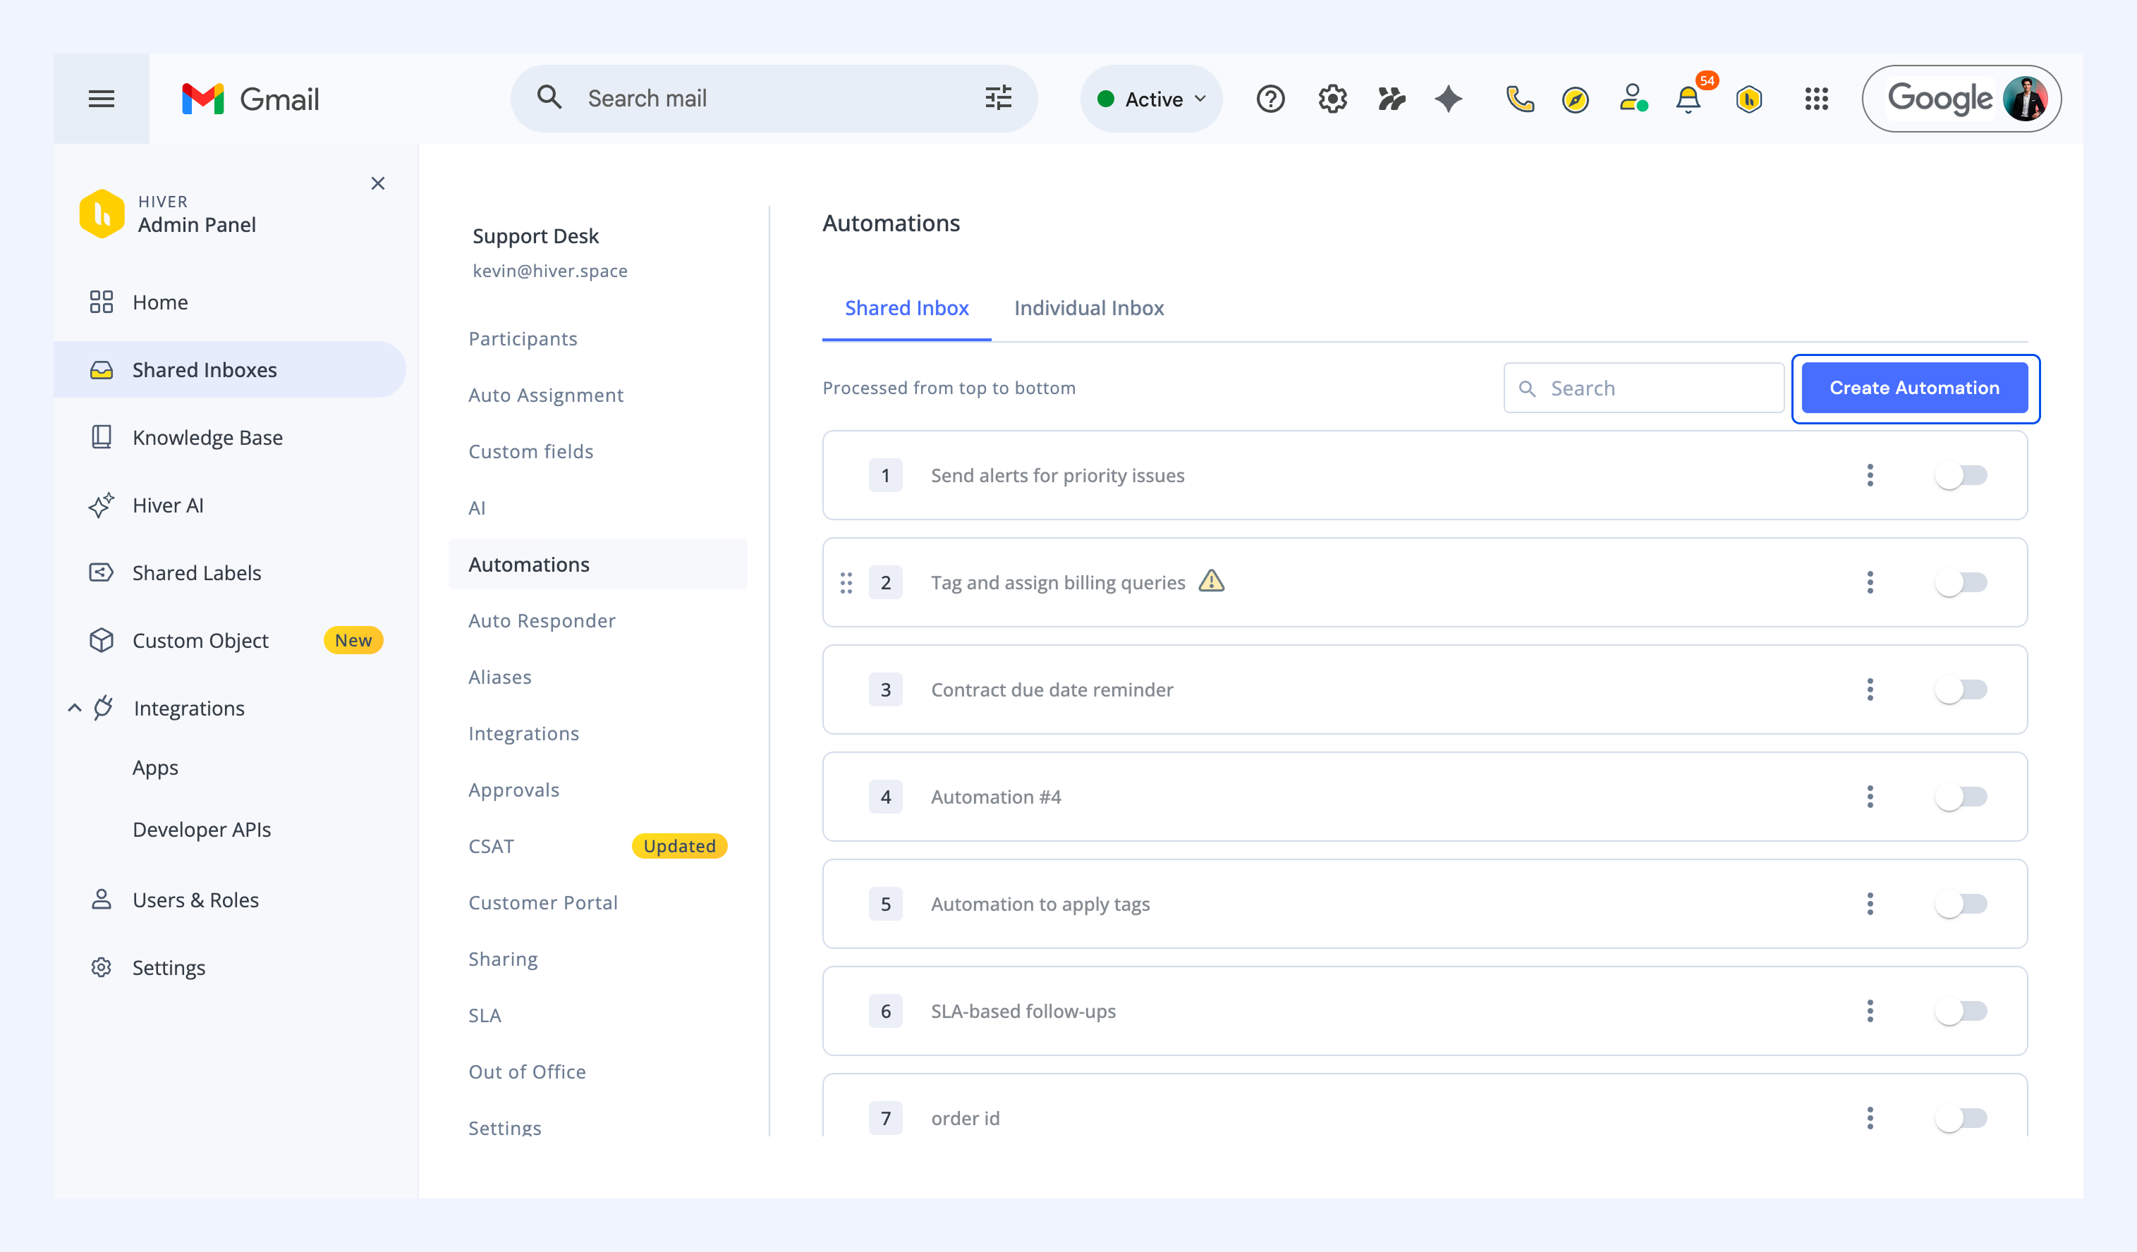Click the user availability person icon
2137x1252 pixels.
tap(1633, 99)
